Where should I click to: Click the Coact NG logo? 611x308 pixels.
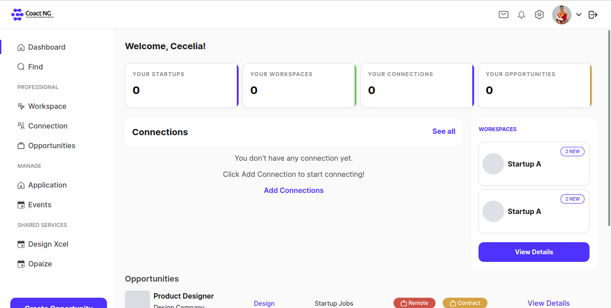tap(33, 15)
